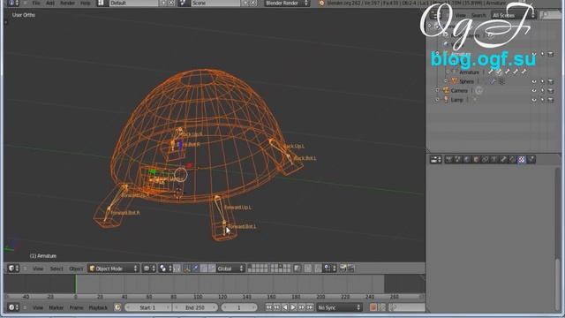The image size is (565, 318).
Task: Open the Blender Render engine dropdown
Action: click(287, 3)
